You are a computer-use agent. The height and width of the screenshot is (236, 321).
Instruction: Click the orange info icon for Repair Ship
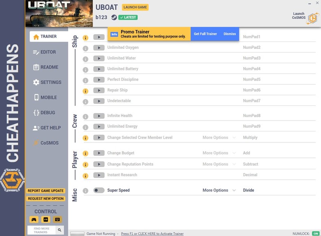[85, 91]
